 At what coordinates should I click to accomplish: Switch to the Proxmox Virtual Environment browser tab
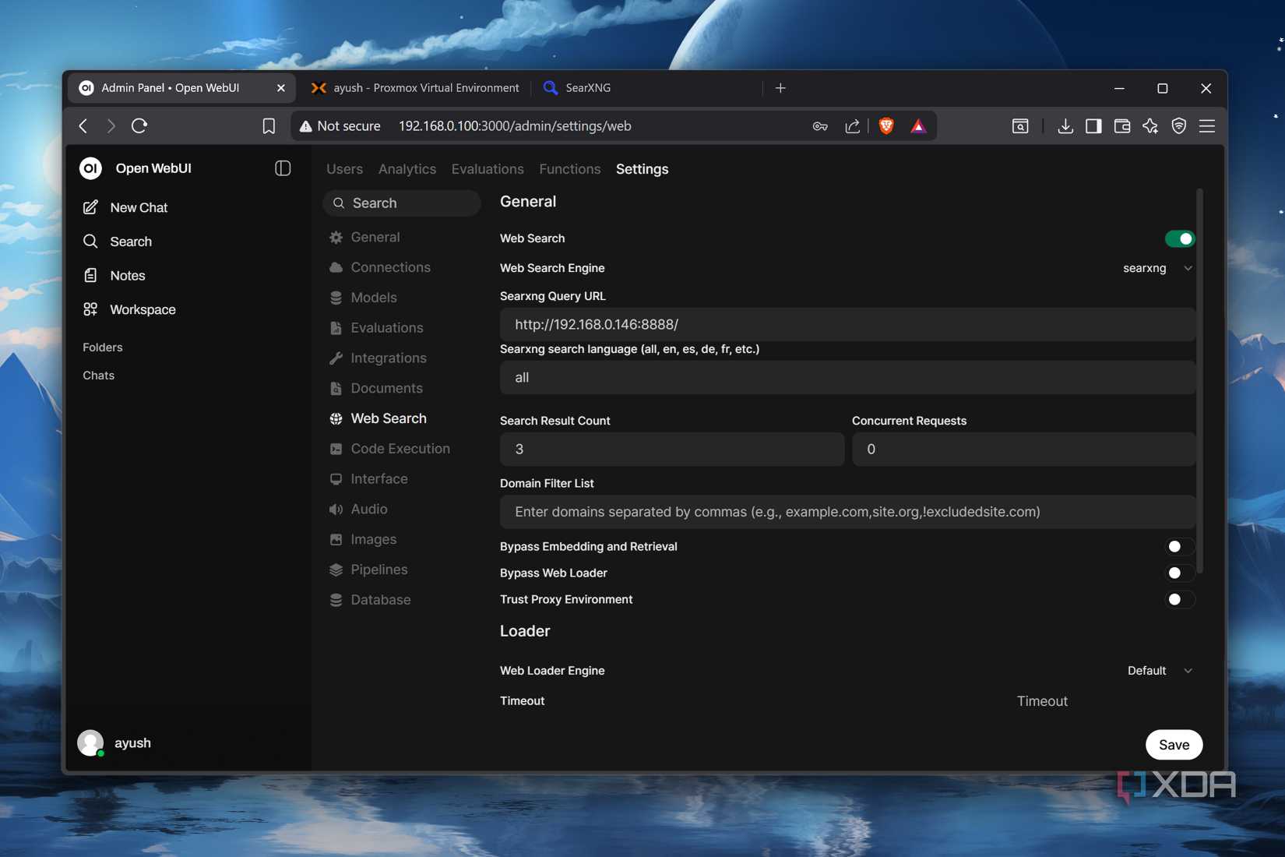point(415,88)
